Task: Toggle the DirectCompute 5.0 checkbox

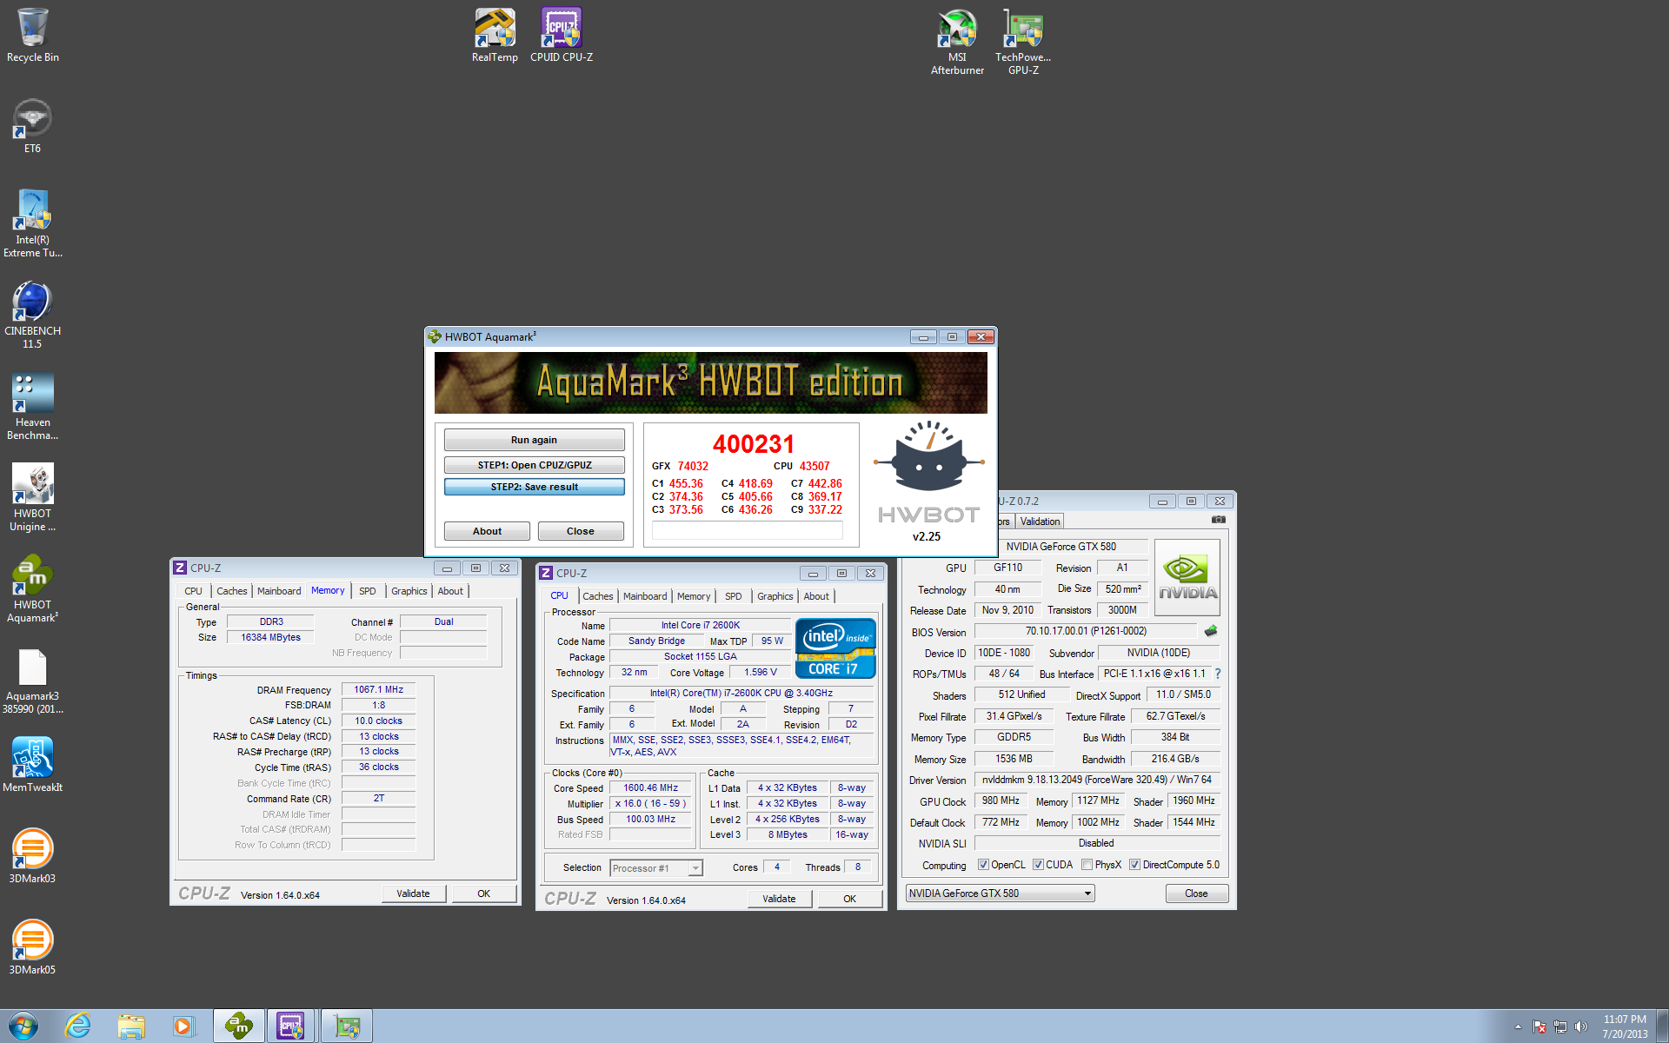Action: pos(1135,865)
